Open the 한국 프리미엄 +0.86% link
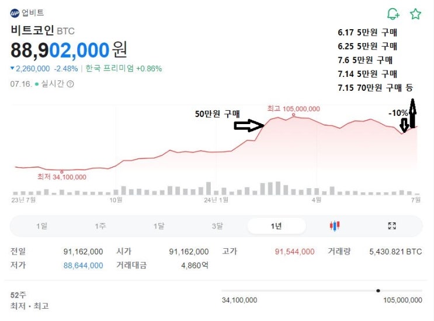Viewport: 434px width, 321px height. [x=124, y=68]
